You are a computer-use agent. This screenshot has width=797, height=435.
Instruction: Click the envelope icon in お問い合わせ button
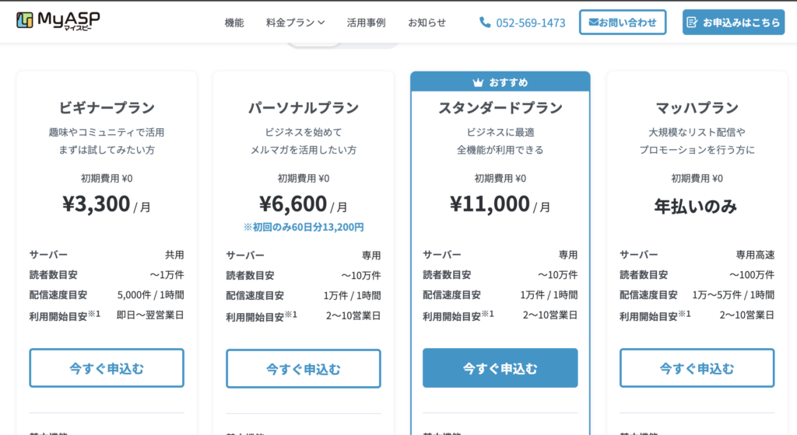[593, 23]
